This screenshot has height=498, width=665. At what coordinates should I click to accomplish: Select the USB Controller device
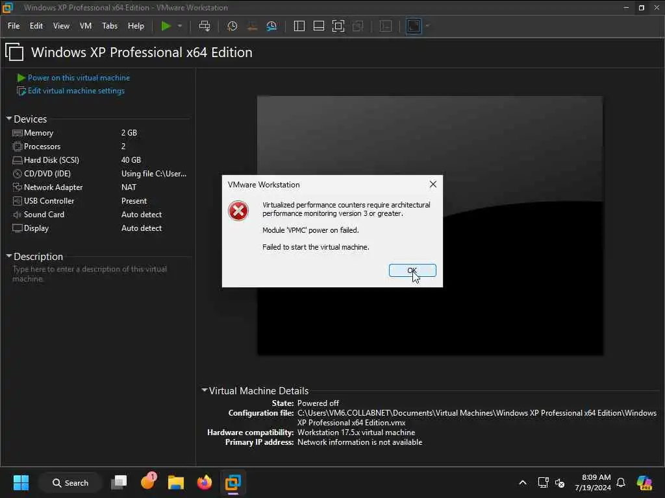pyautogui.click(x=100, y=201)
